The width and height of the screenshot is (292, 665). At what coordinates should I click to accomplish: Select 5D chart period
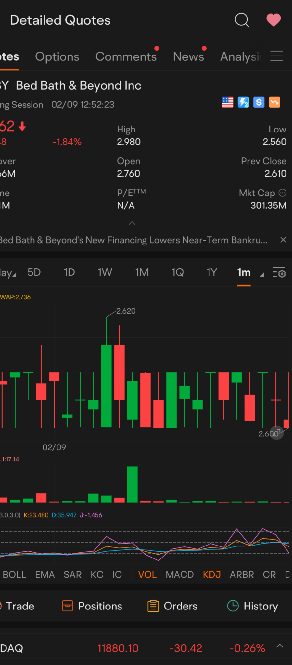[34, 272]
